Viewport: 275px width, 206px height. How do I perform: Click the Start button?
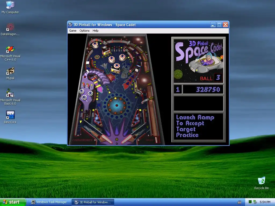coord(13,202)
